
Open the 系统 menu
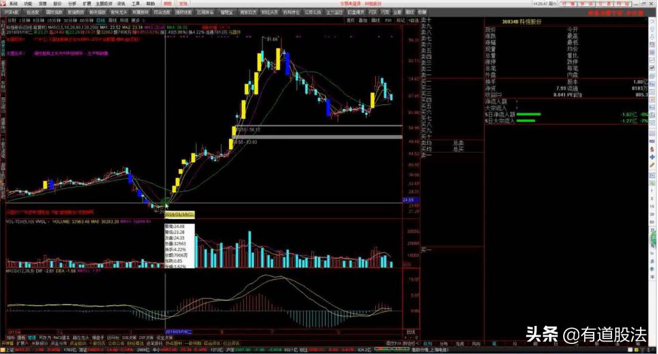tap(14, 4)
